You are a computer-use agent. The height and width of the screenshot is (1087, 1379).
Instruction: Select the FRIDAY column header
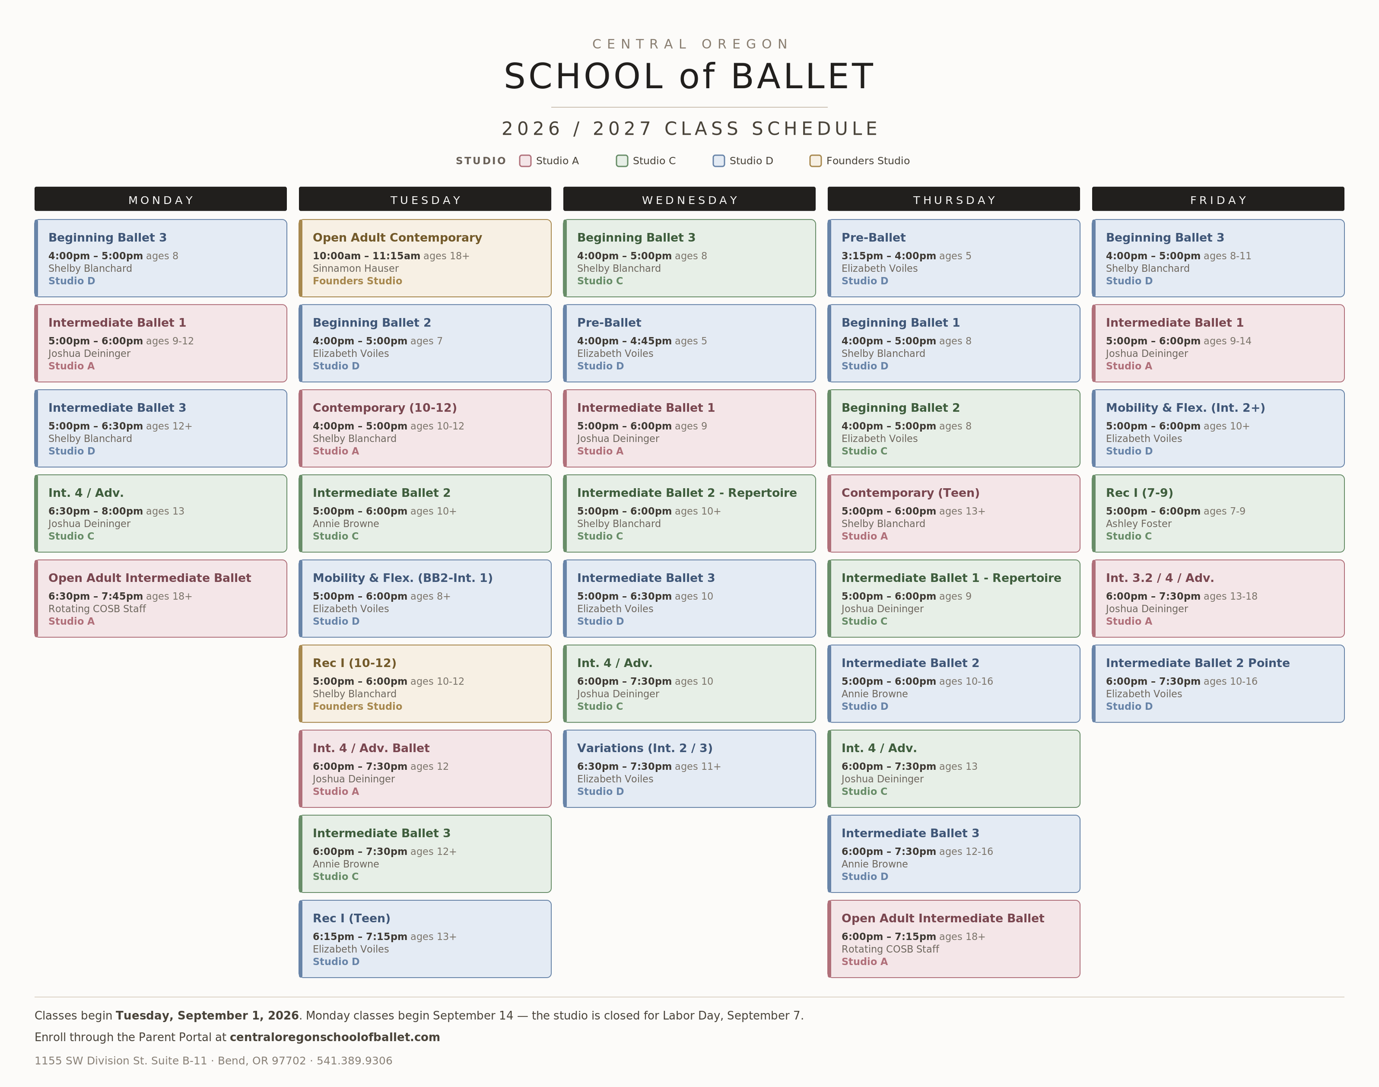click(x=1218, y=199)
